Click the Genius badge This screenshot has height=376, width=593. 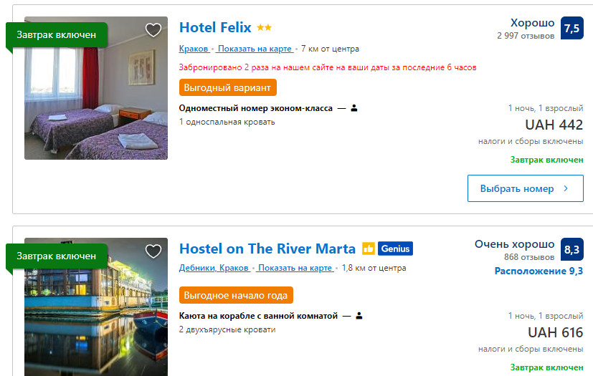[x=395, y=249]
